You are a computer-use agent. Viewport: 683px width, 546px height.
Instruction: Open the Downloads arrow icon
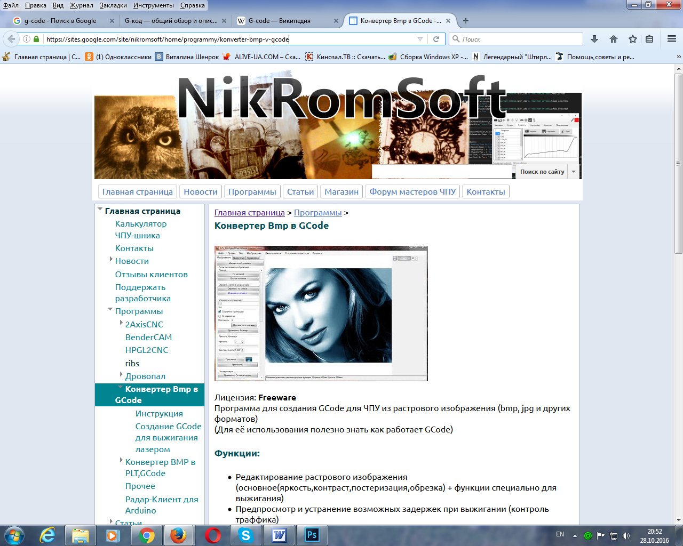point(594,39)
